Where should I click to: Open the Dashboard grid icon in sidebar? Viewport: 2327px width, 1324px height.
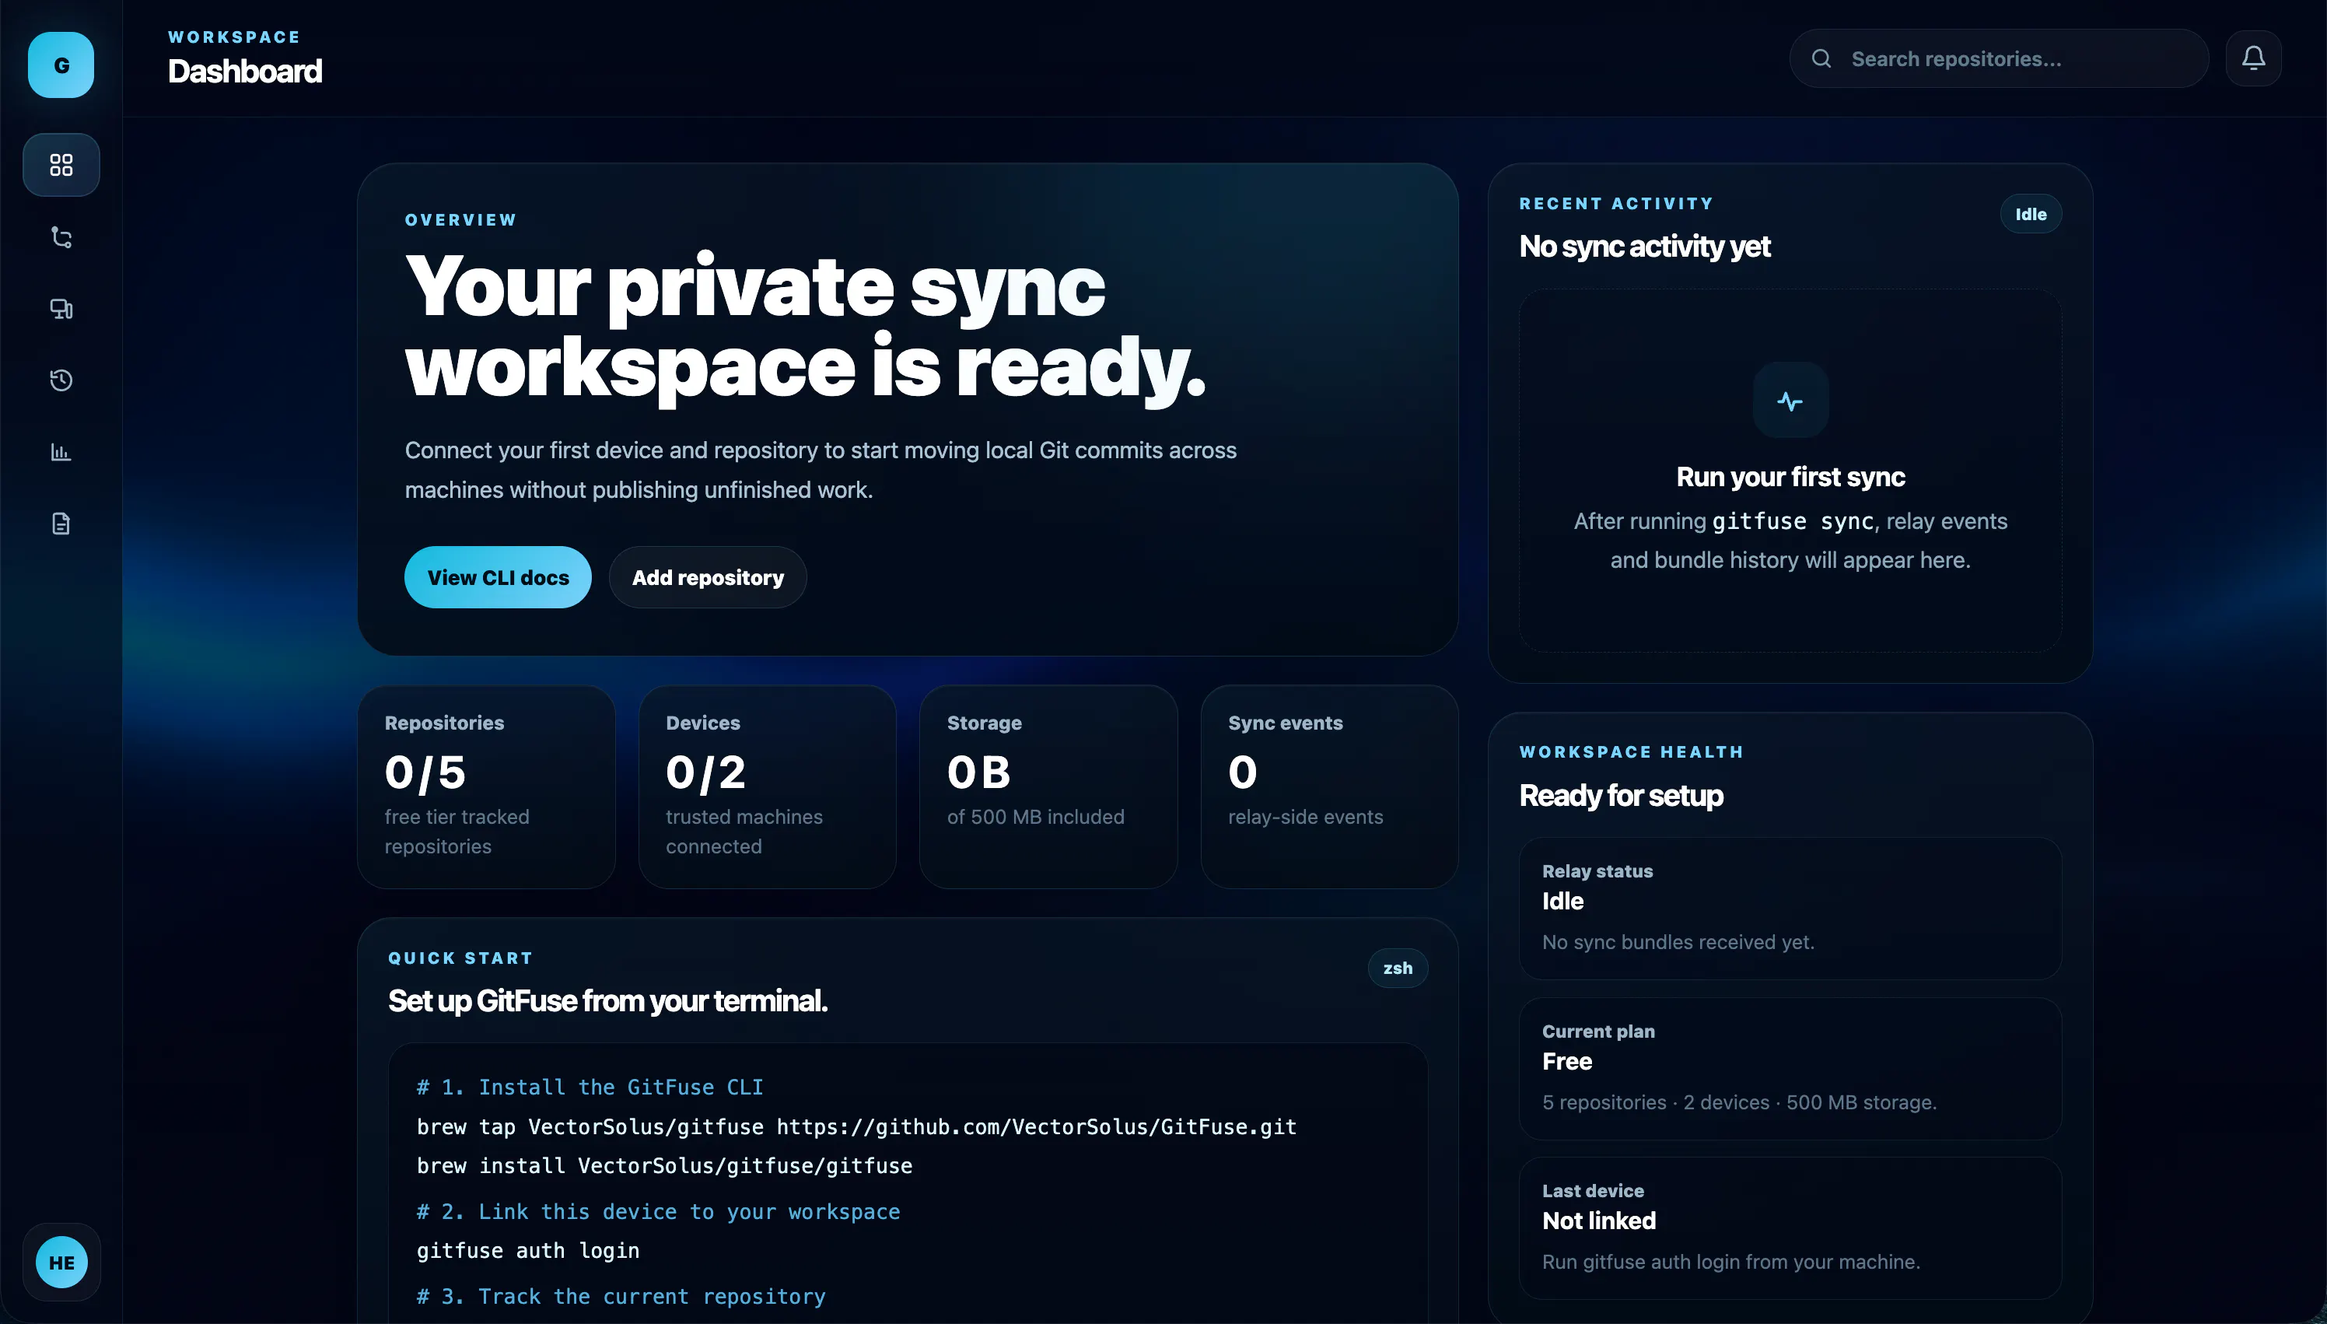click(x=61, y=165)
